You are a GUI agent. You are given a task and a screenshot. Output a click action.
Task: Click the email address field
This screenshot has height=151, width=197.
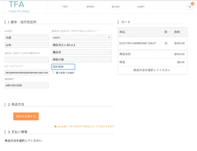(x=26, y=72)
